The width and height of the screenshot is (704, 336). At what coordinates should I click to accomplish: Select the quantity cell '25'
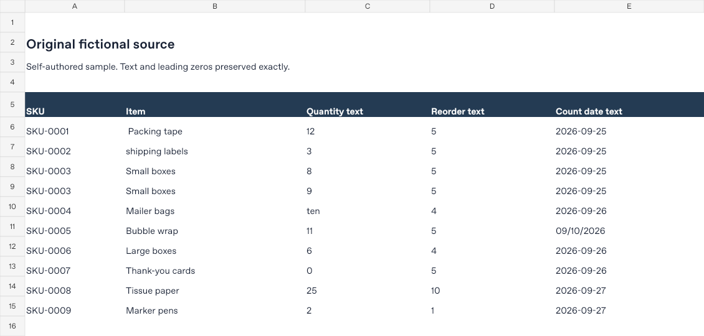pyautogui.click(x=368, y=286)
